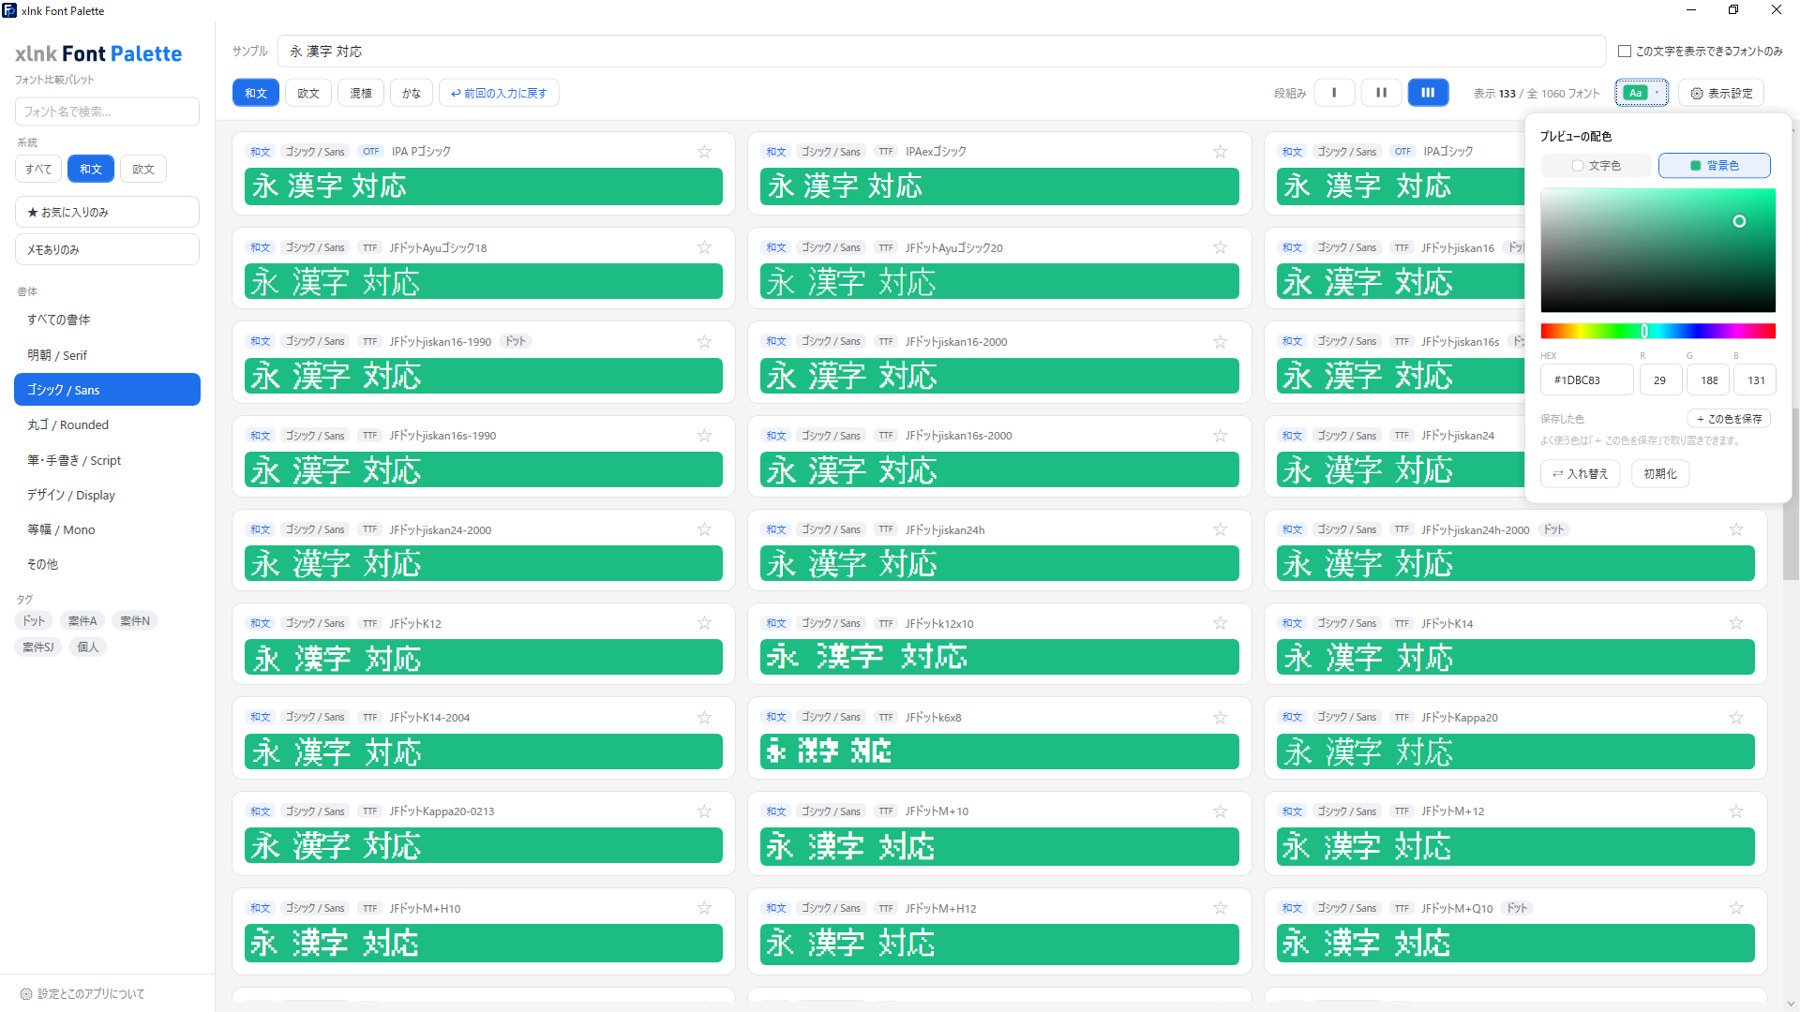This screenshot has width=1800, height=1012.
Task: Star the JFドットKappa20 font card
Action: tap(1735, 718)
